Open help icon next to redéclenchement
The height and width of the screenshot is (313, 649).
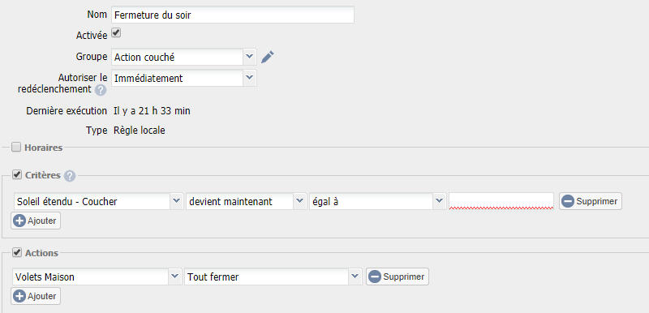[x=100, y=90]
